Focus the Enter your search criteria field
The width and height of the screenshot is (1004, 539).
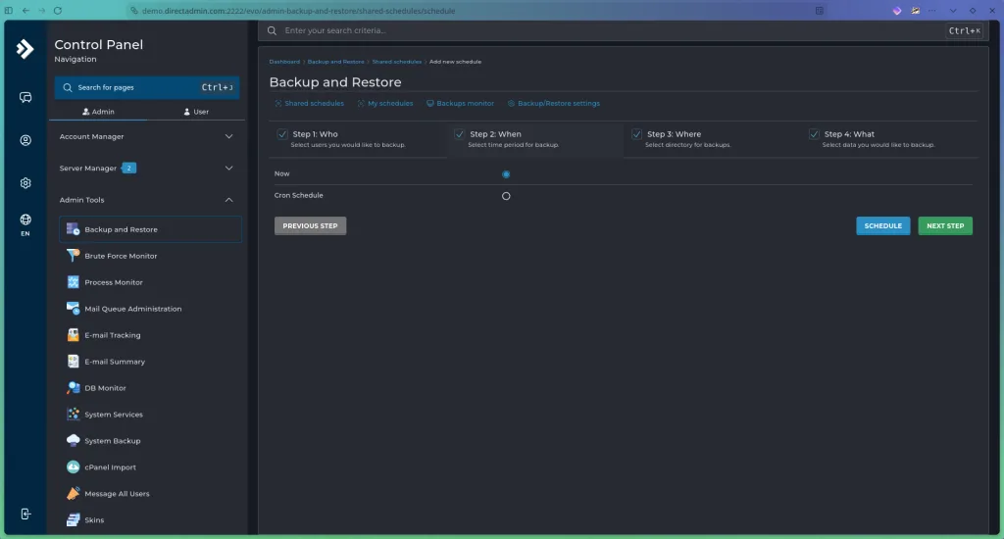coord(621,30)
